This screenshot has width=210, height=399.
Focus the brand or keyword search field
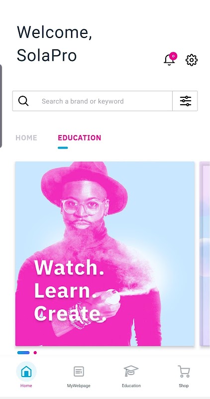click(93, 101)
